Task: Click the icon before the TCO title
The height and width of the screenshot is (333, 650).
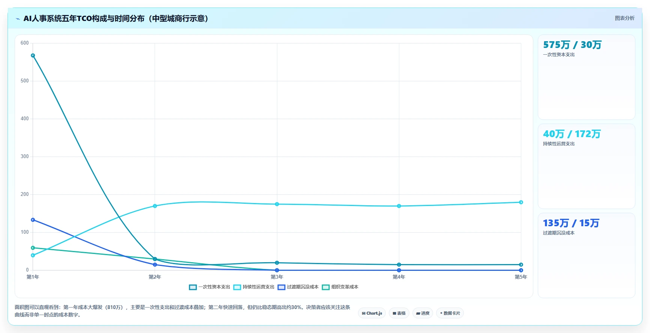Action: pos(18,19)
